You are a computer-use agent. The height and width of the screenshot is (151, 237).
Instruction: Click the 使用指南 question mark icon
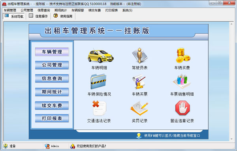(x=55, y=15)
